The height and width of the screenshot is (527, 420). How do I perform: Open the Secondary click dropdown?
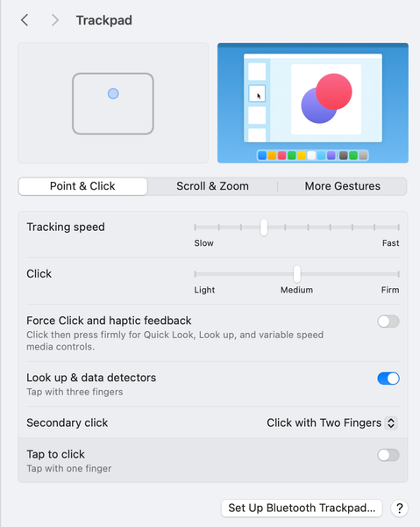tap(331, 422)
